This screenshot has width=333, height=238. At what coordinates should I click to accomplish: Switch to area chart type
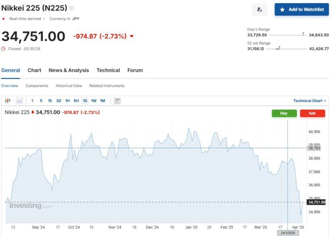click(x=20, y=101)
